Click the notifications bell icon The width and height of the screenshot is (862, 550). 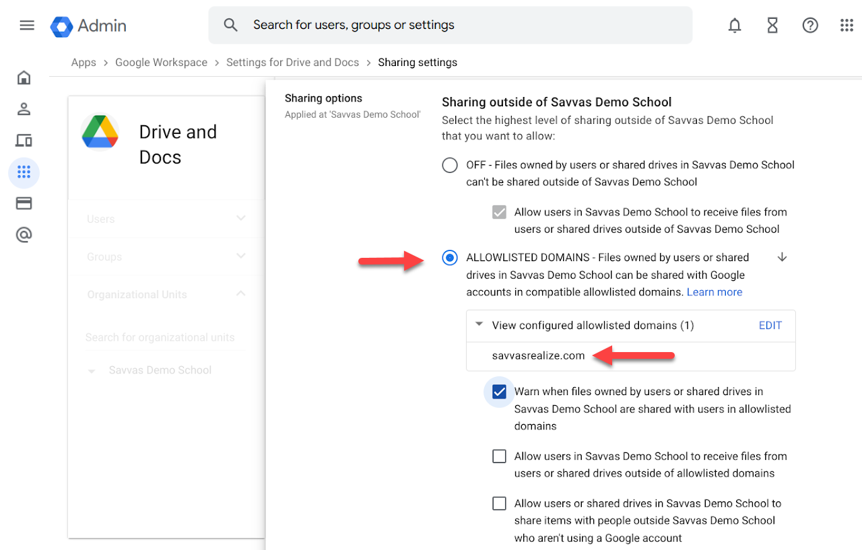click(735, 25)
